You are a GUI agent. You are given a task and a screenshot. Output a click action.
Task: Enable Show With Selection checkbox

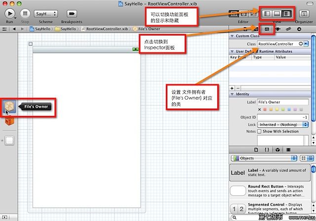coord(259,131)
